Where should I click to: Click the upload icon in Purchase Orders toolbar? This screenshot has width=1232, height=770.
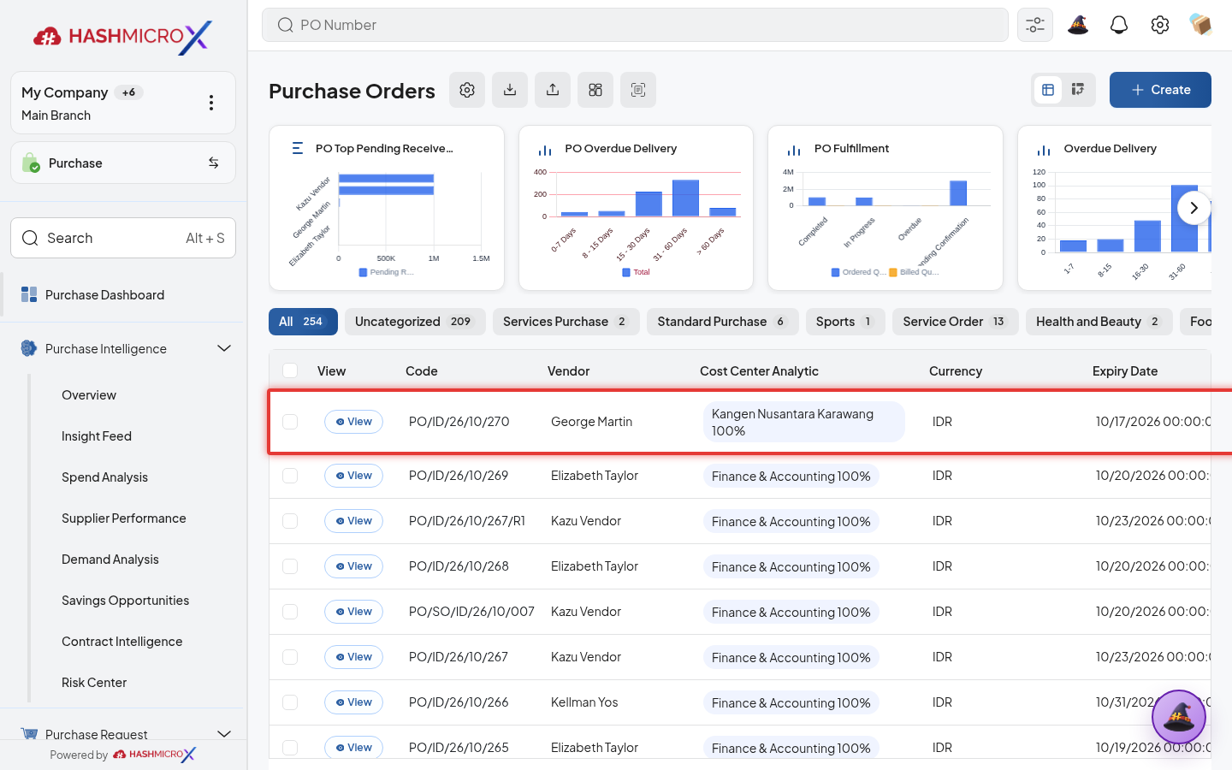point(553,90)
